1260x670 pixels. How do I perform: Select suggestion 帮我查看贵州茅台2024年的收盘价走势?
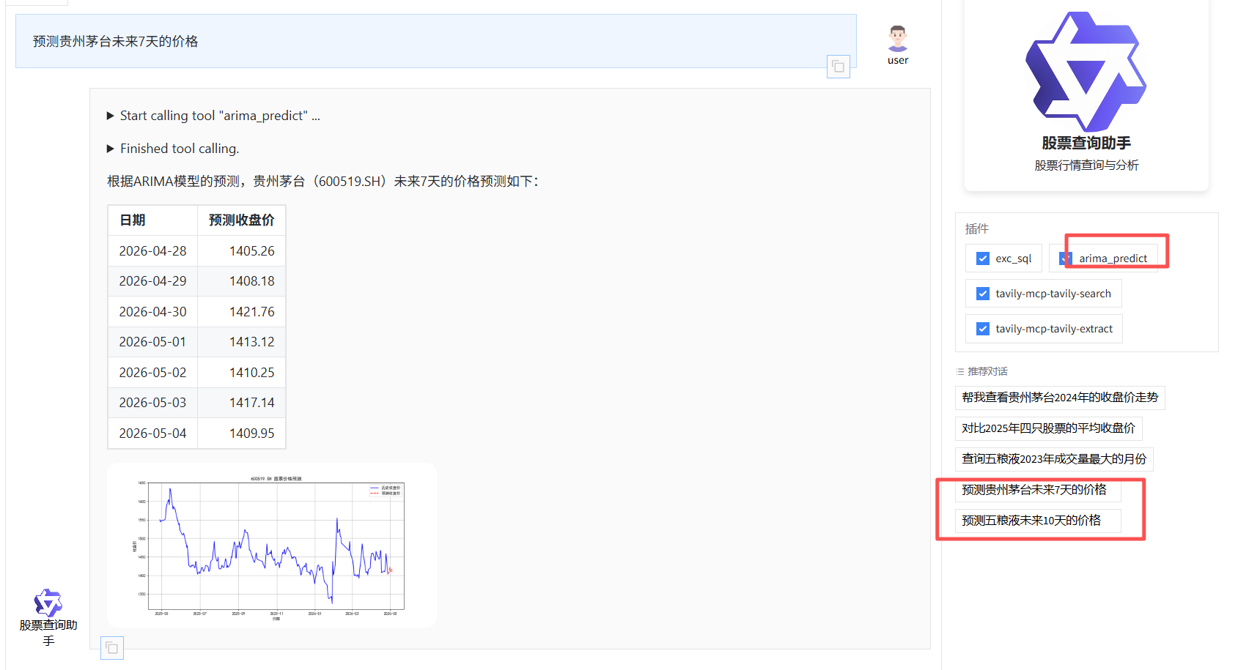tap(1060, 398)
